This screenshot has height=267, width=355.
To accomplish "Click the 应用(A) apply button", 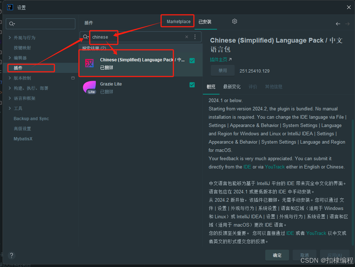I will click(334, 255).
